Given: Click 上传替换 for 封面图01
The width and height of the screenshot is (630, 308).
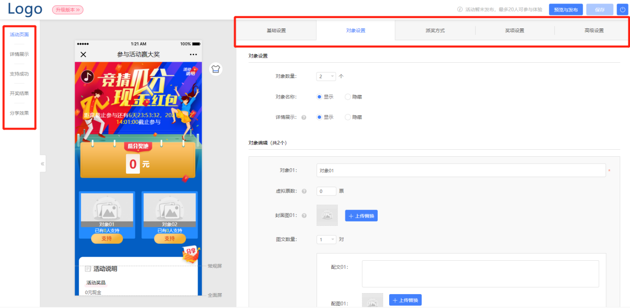Looking at the screenshot, I should pyautogui.click(x=361, y=215).
